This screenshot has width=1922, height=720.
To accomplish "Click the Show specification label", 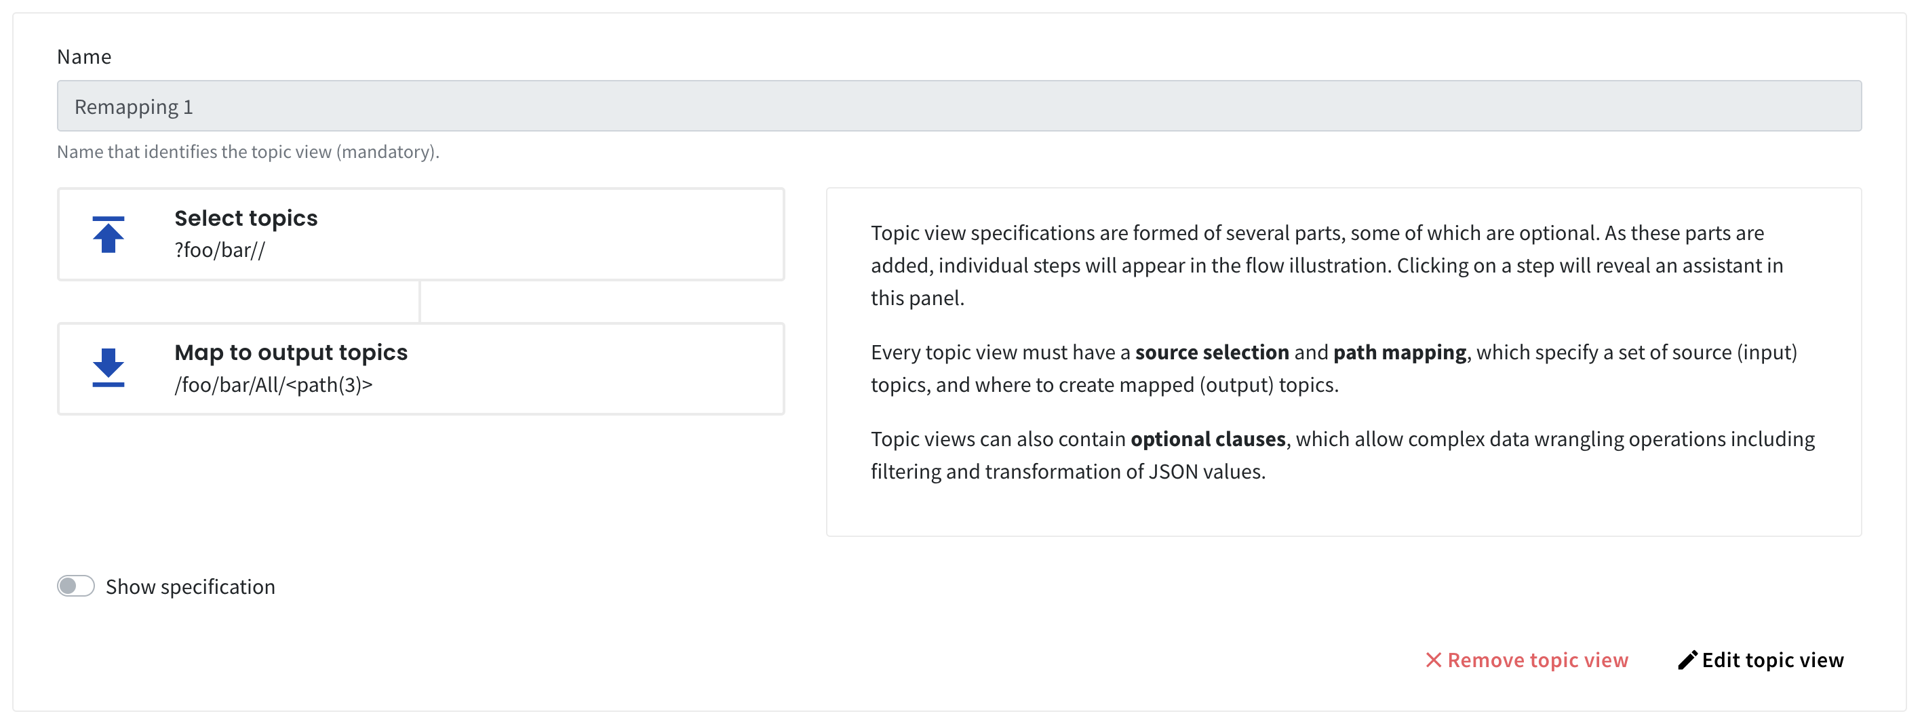I will point(191,587).
